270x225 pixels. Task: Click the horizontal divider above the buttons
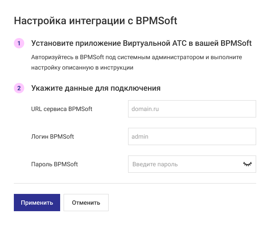135,183
